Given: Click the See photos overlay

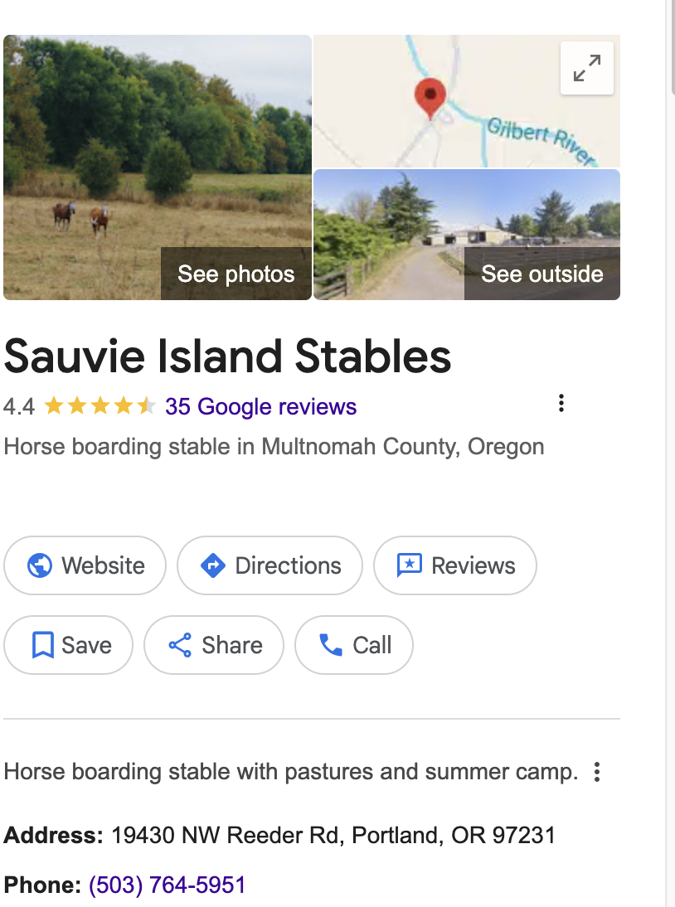Looking at the screenshot, I should 236,274.
